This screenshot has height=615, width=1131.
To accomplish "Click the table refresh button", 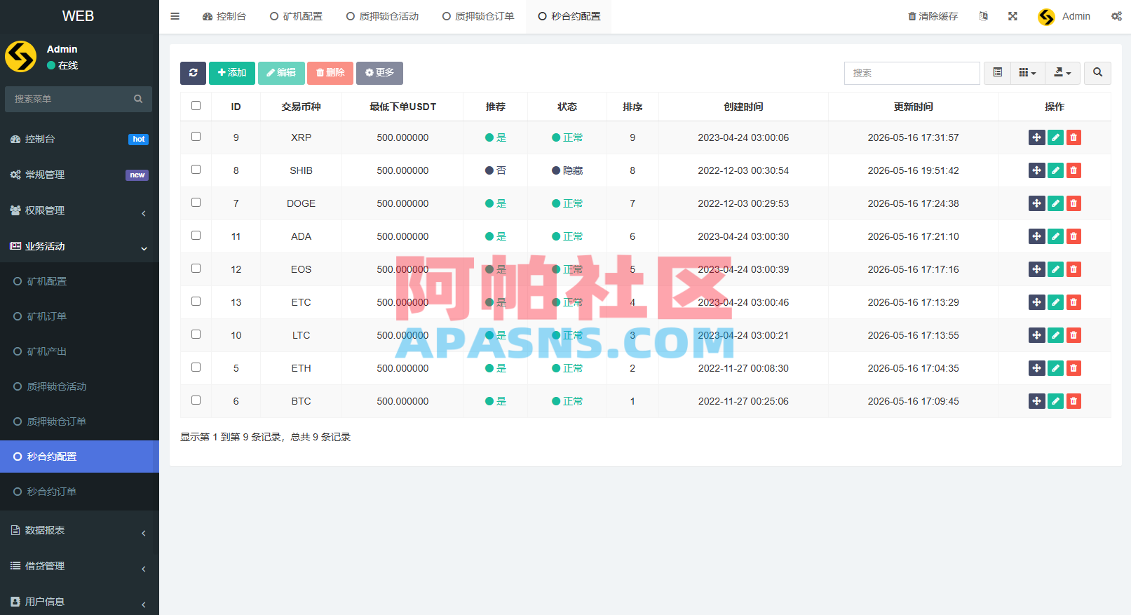I will [x=193, y=73].
